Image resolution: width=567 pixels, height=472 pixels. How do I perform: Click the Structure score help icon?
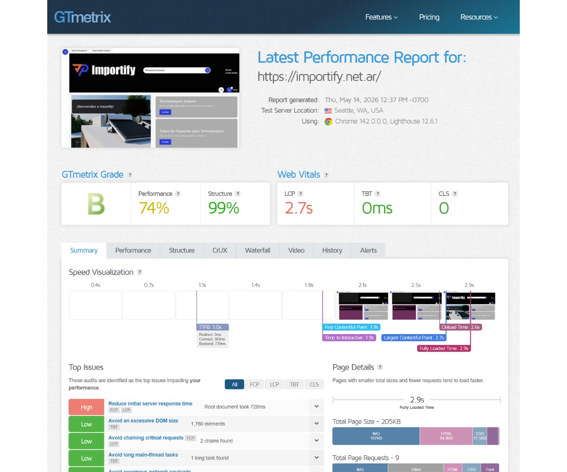point(238,194)
